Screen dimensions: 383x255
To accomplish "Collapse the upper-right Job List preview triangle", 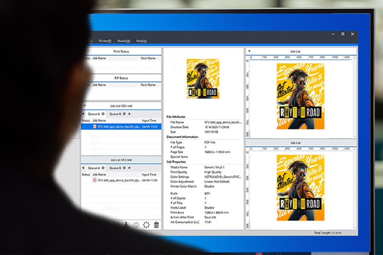I will 249,51.
